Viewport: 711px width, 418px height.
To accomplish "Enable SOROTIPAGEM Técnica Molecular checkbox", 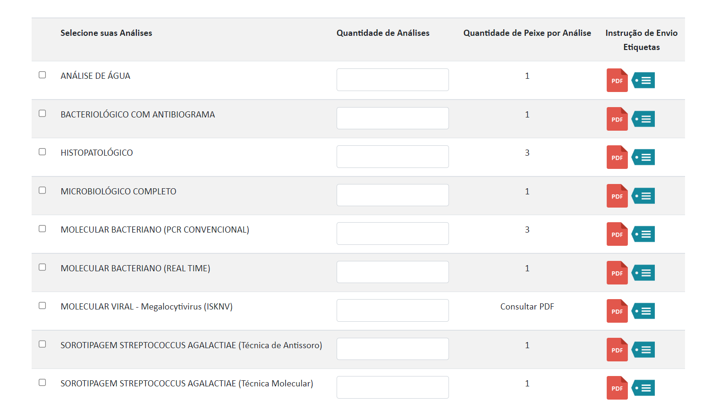I will pos(42,383).
